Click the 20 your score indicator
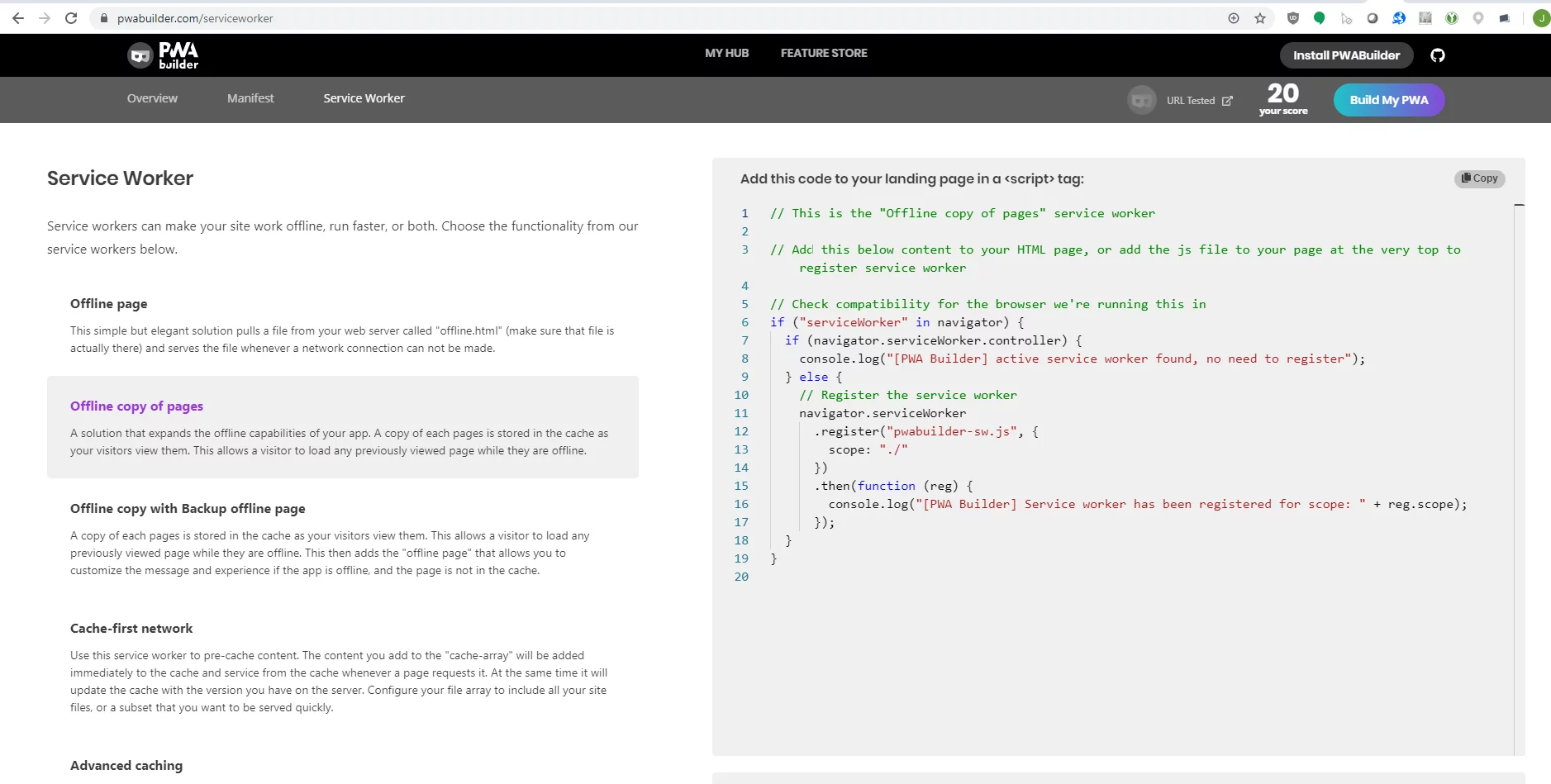This screenshot has width=1551, height=784. coord(1283,99)
